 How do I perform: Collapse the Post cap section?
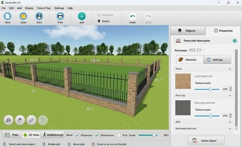[x=230, y=96]
